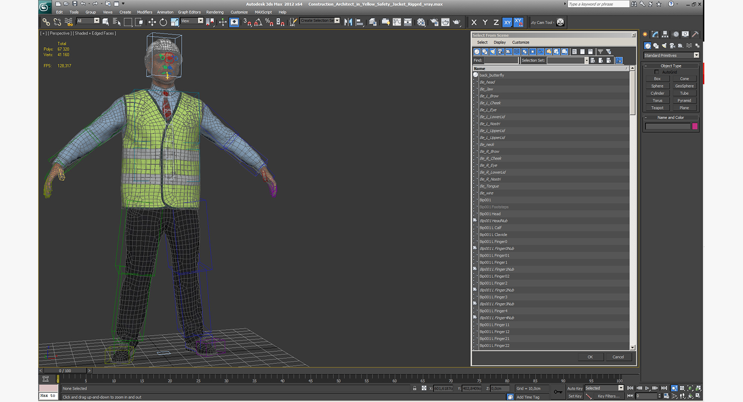The image size is (743, 402).
Task: Click the Set Key button
Action: coord(575,396)
